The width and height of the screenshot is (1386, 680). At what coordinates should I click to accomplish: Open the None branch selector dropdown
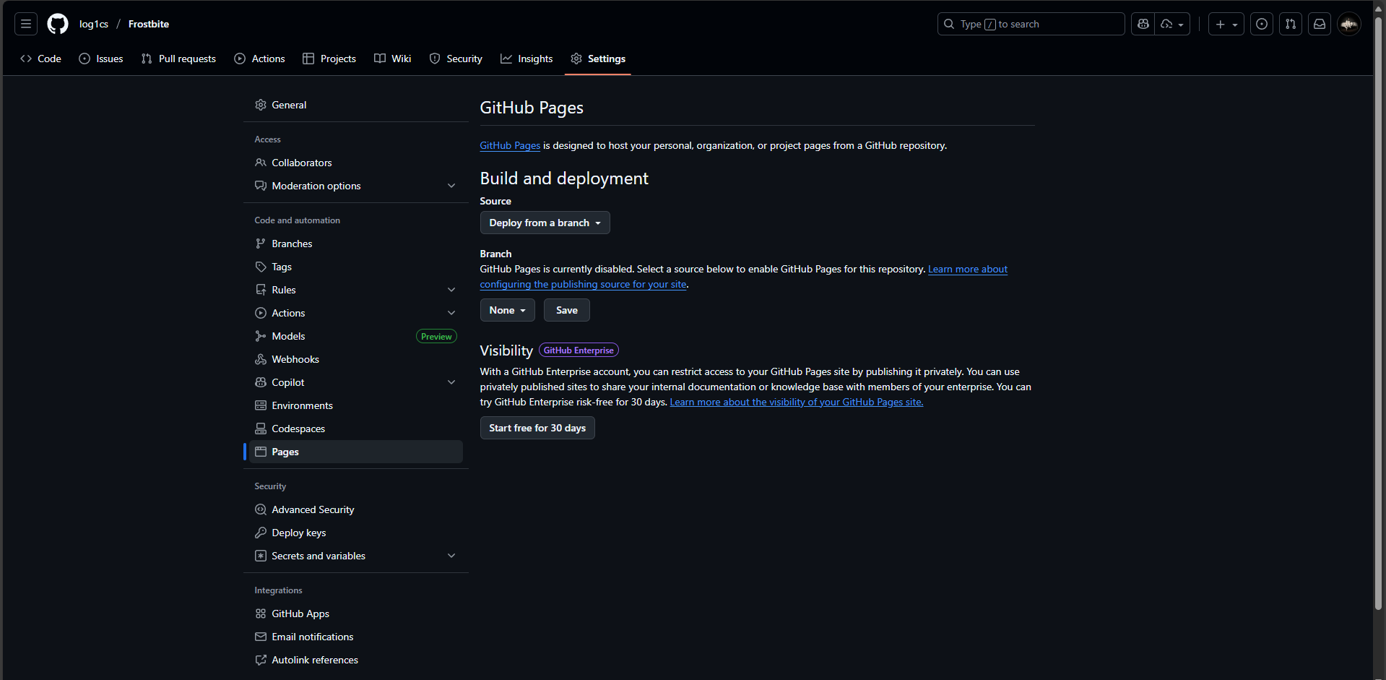point(507,310)
